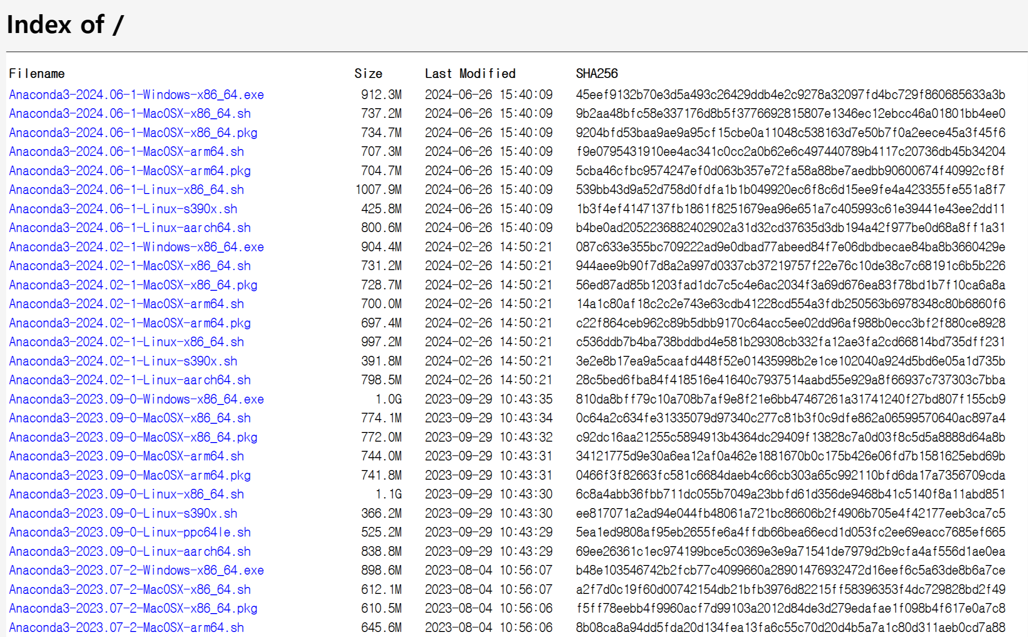Click Anaconda3-2023.07-2-MacOSX-x86_64.pkg link
The image size is (1028, 637).
click(x=133, y=609)
